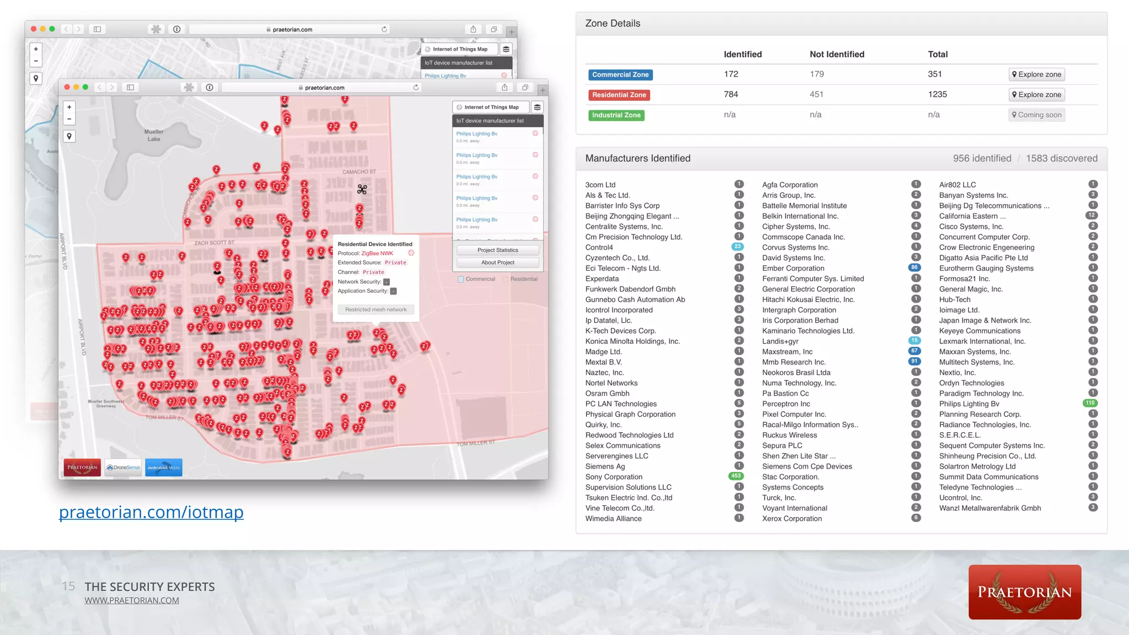Viewport: 1129px width, 635px height.
Task: Open Project Statistics
Action: (497, 250)
